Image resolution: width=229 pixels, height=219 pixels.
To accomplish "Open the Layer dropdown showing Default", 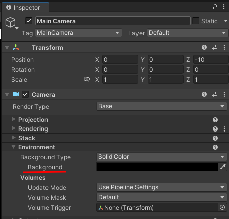I will 188,33.
